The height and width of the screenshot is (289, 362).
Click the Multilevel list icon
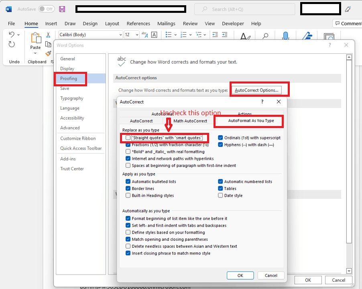coord(199,35)
